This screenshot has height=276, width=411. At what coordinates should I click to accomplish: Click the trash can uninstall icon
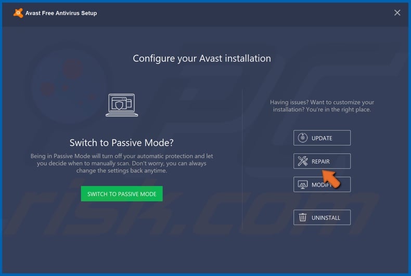coord(302,217)
